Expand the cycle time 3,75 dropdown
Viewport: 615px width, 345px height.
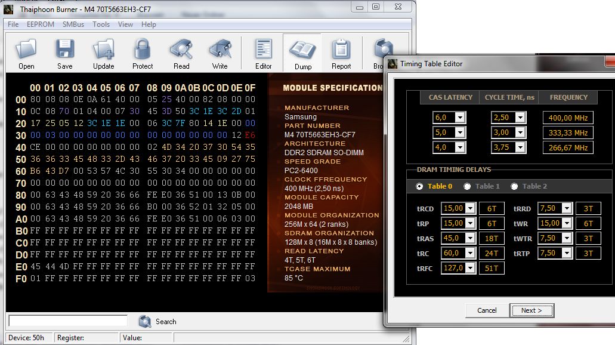[520, 147]
